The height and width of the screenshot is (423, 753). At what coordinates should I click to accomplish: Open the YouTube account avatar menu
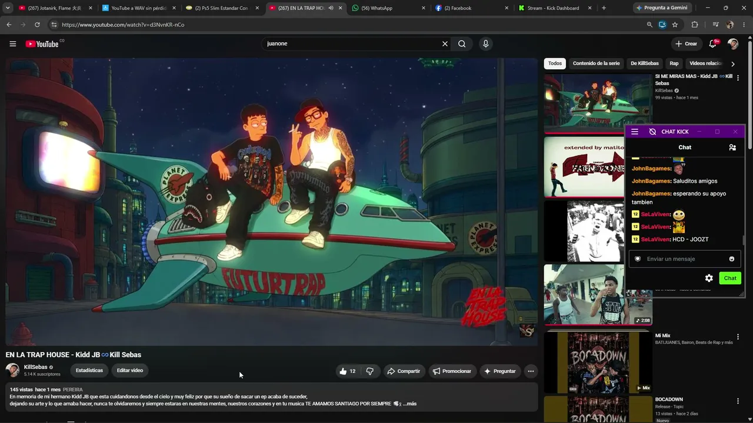pos(733,43)
